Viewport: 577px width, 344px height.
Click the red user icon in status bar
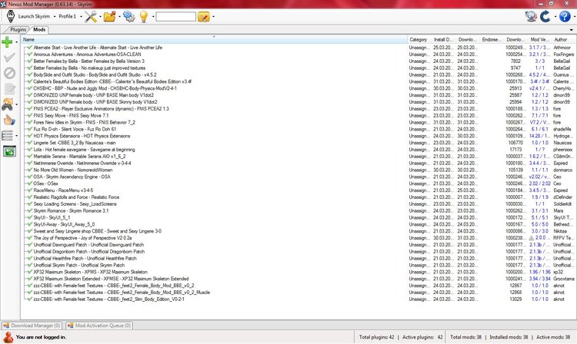8,337
